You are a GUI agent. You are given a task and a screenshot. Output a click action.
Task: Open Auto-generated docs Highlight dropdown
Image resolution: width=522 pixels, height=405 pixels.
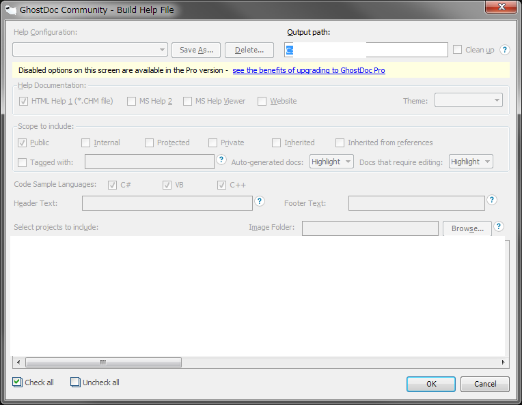pyautogui.click(x=331, y=162)
